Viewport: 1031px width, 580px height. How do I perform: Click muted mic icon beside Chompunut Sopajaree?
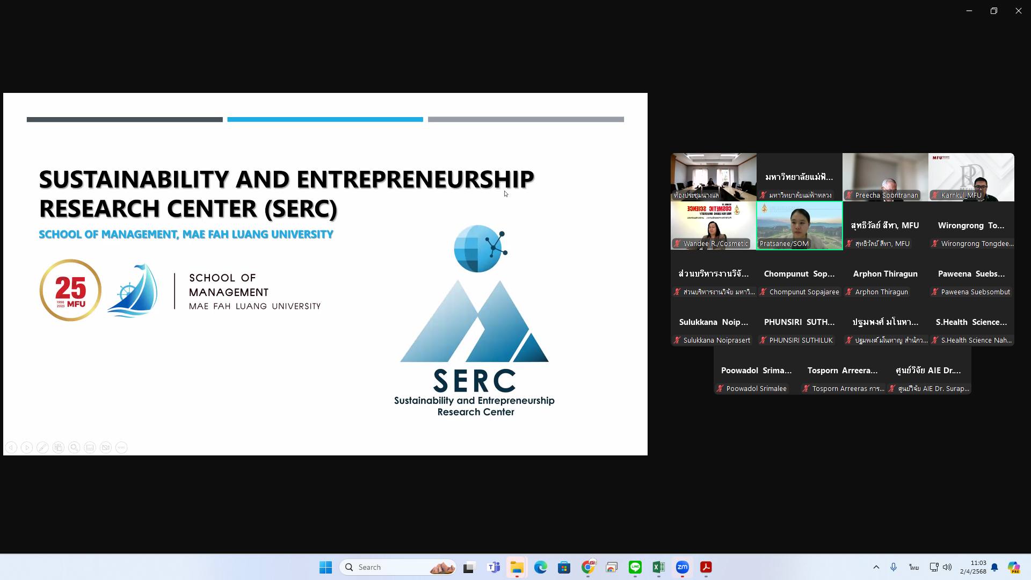[x=763, y=292]
